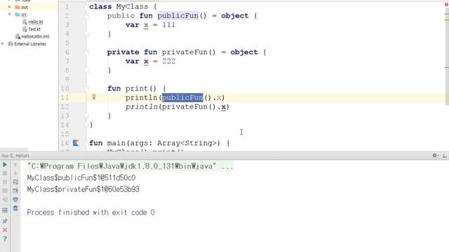Click publicFun declaration on line 2
This screenshot has height=252, width=449.
[x=177, y=15]
